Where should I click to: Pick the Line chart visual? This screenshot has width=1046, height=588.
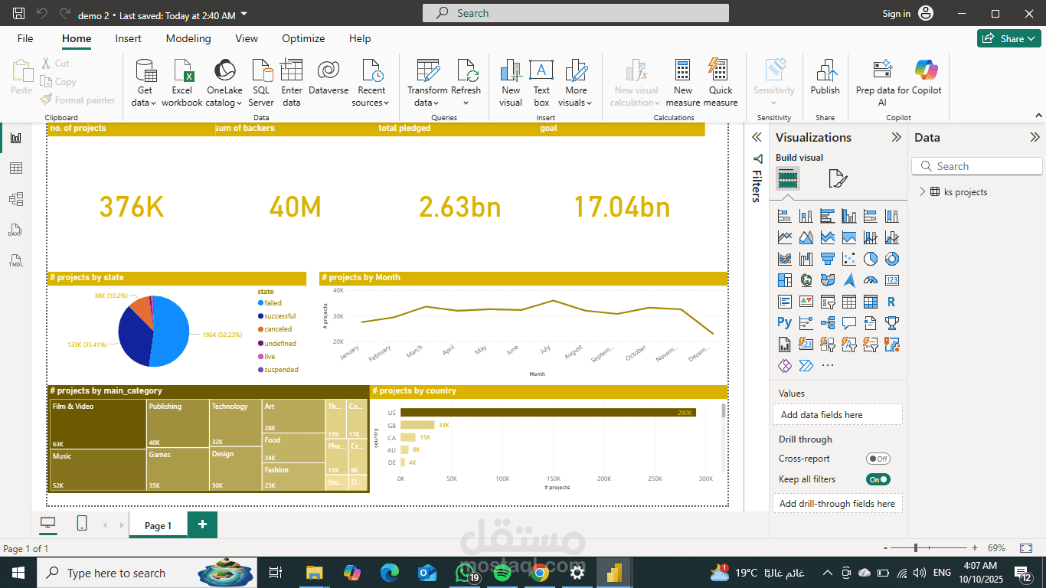(x=784, y=238)
